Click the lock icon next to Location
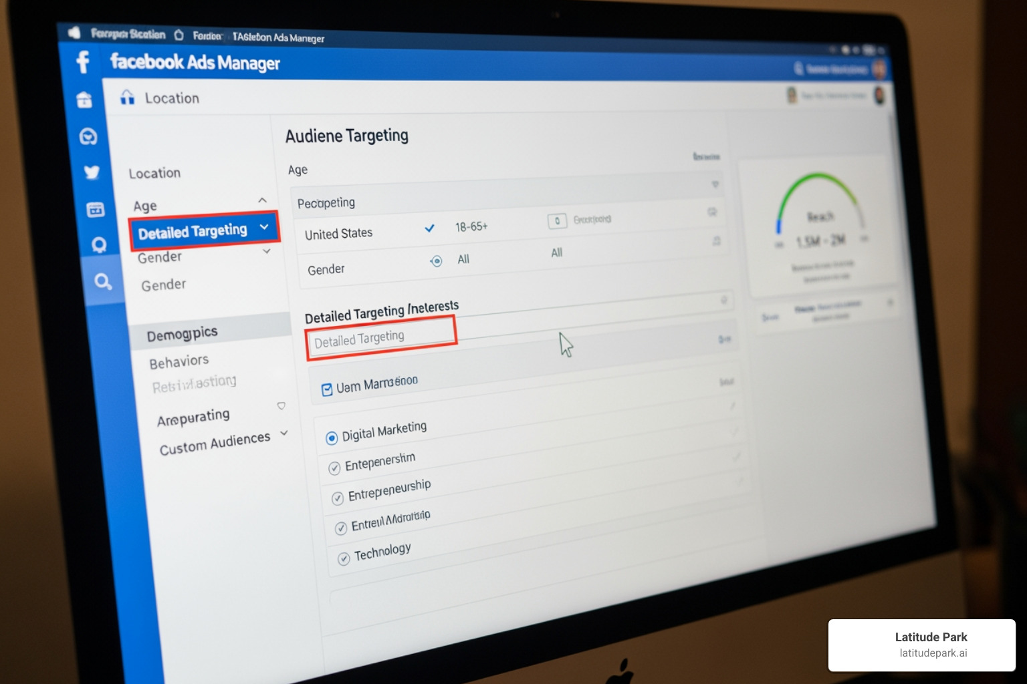Screen dimensions: 1027x684 [x=127, y=96]
